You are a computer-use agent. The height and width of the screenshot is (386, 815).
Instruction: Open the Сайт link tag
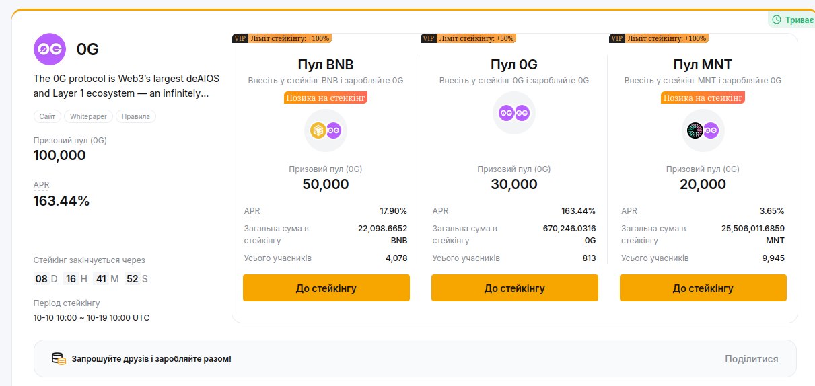47,116
